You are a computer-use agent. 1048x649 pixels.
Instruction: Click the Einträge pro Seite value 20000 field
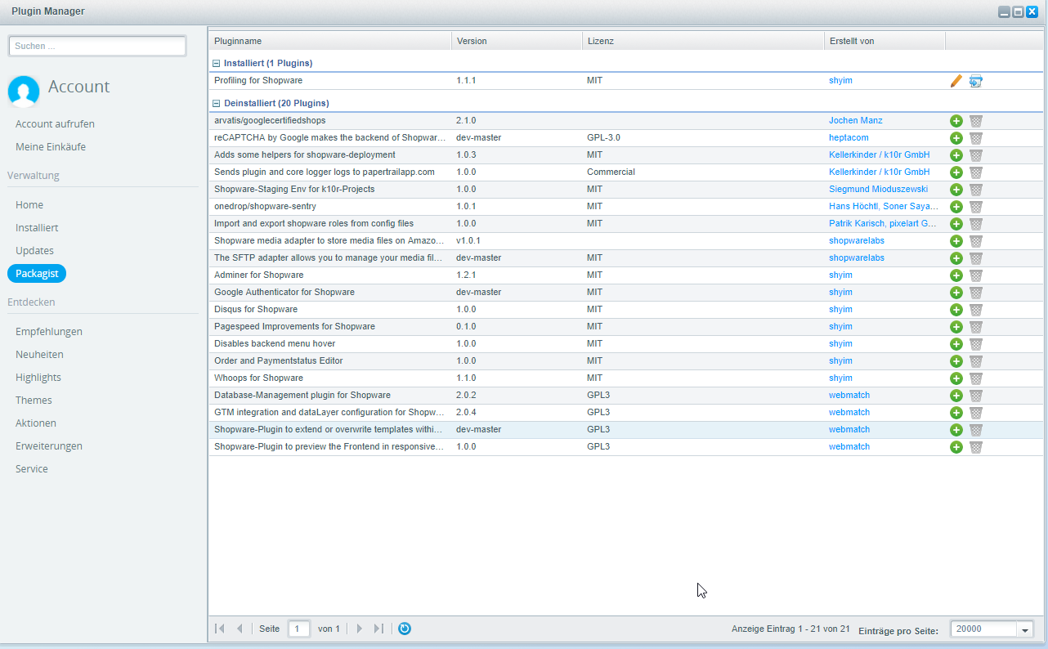(x=984, y=629)
